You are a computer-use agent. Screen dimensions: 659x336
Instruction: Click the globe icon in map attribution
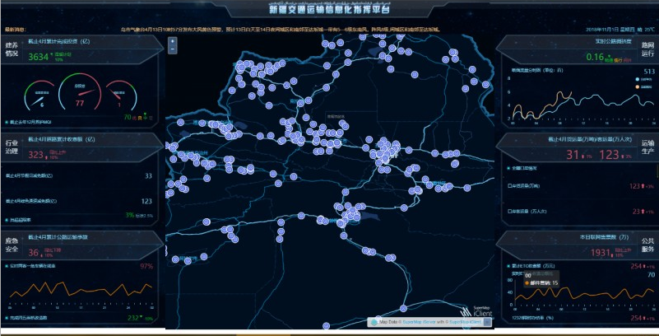pyautogui.click(x=374, y=322)
